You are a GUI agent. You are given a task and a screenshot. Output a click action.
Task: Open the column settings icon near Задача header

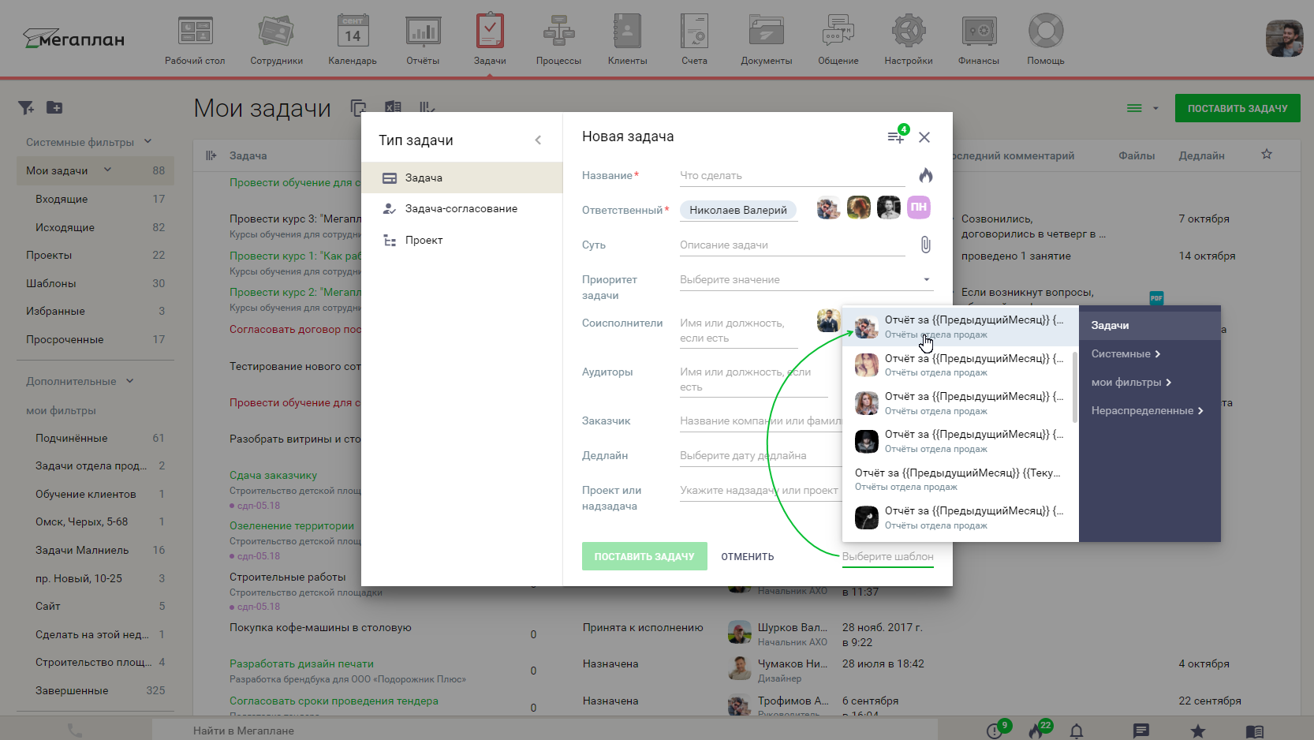(211, 155)
